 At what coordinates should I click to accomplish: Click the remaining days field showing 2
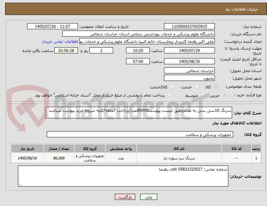coord(101,50)
